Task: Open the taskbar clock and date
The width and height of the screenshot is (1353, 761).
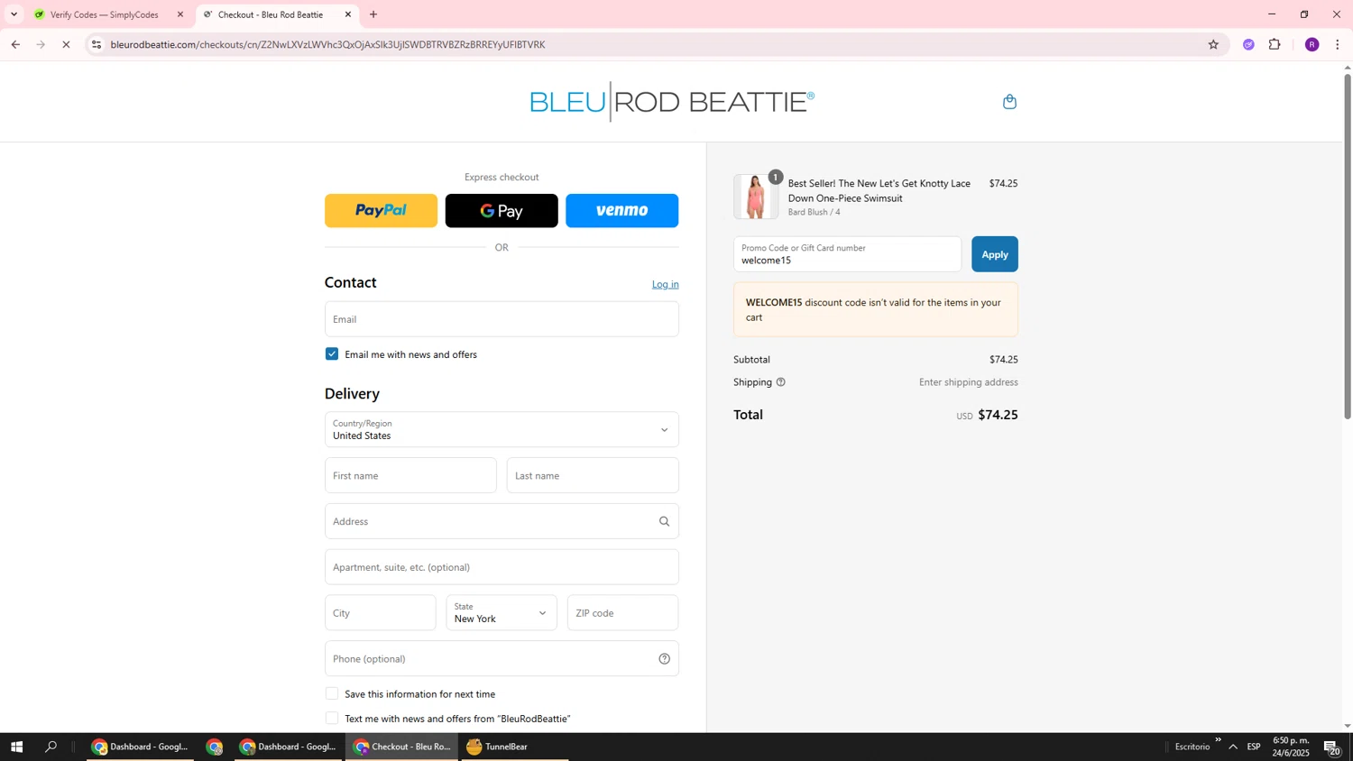Action: point(1291,747)
